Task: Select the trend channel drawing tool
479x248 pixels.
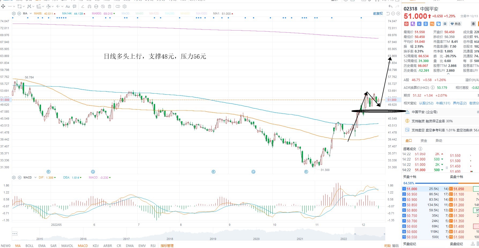Action: tap(39, 6)
